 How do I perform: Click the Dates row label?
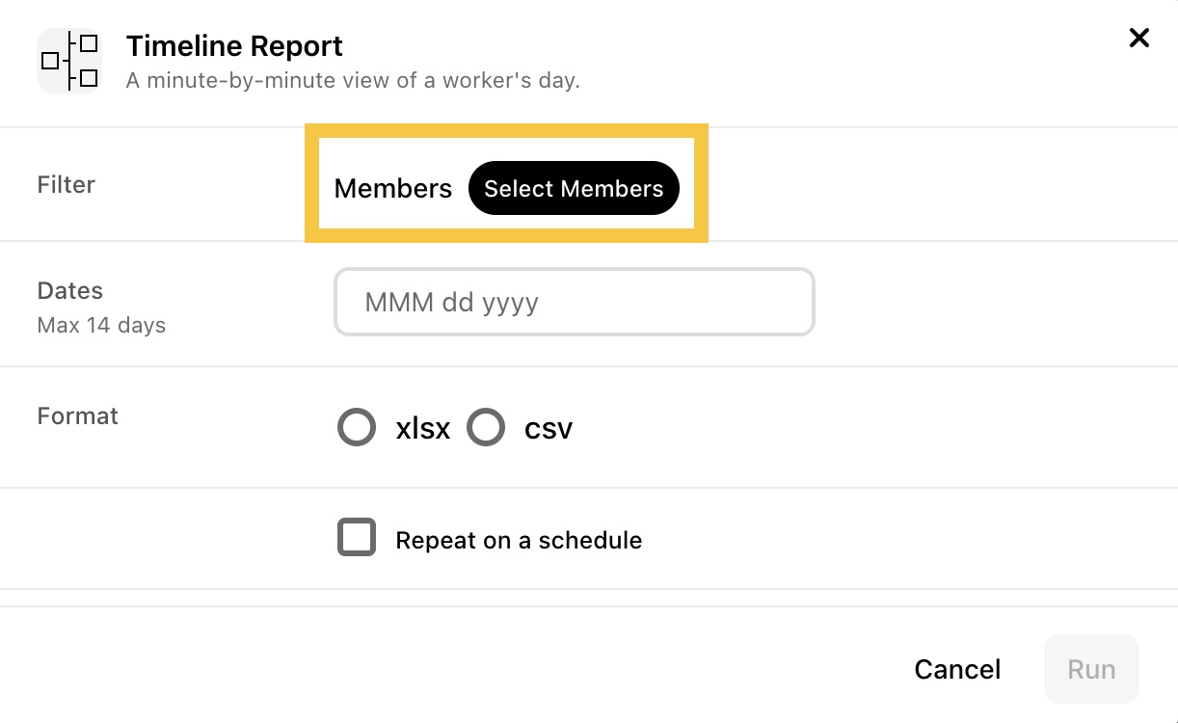click(x=70, y=290)
